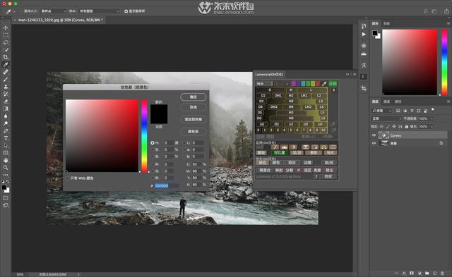Image resolution: width=452 pixels, height=277 pixels.
Task: Select the Type tool
Action: click(6, 138)
